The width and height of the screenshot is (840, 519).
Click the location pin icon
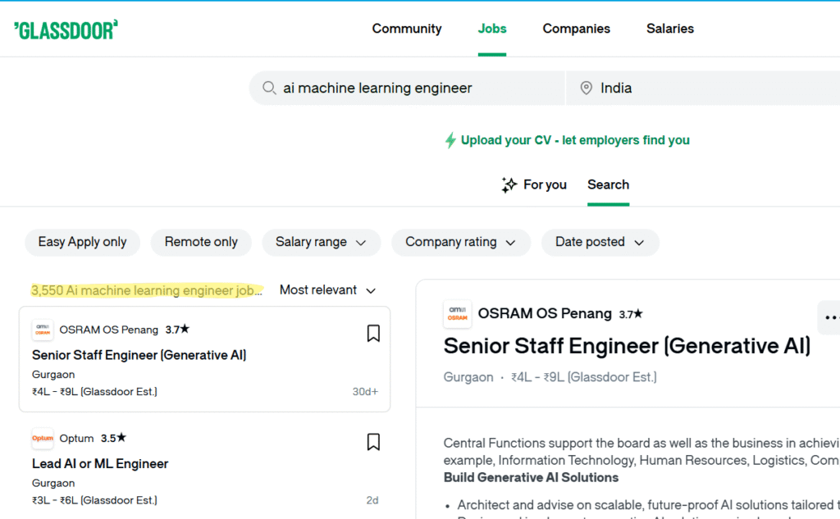click(x=586, y=88)
